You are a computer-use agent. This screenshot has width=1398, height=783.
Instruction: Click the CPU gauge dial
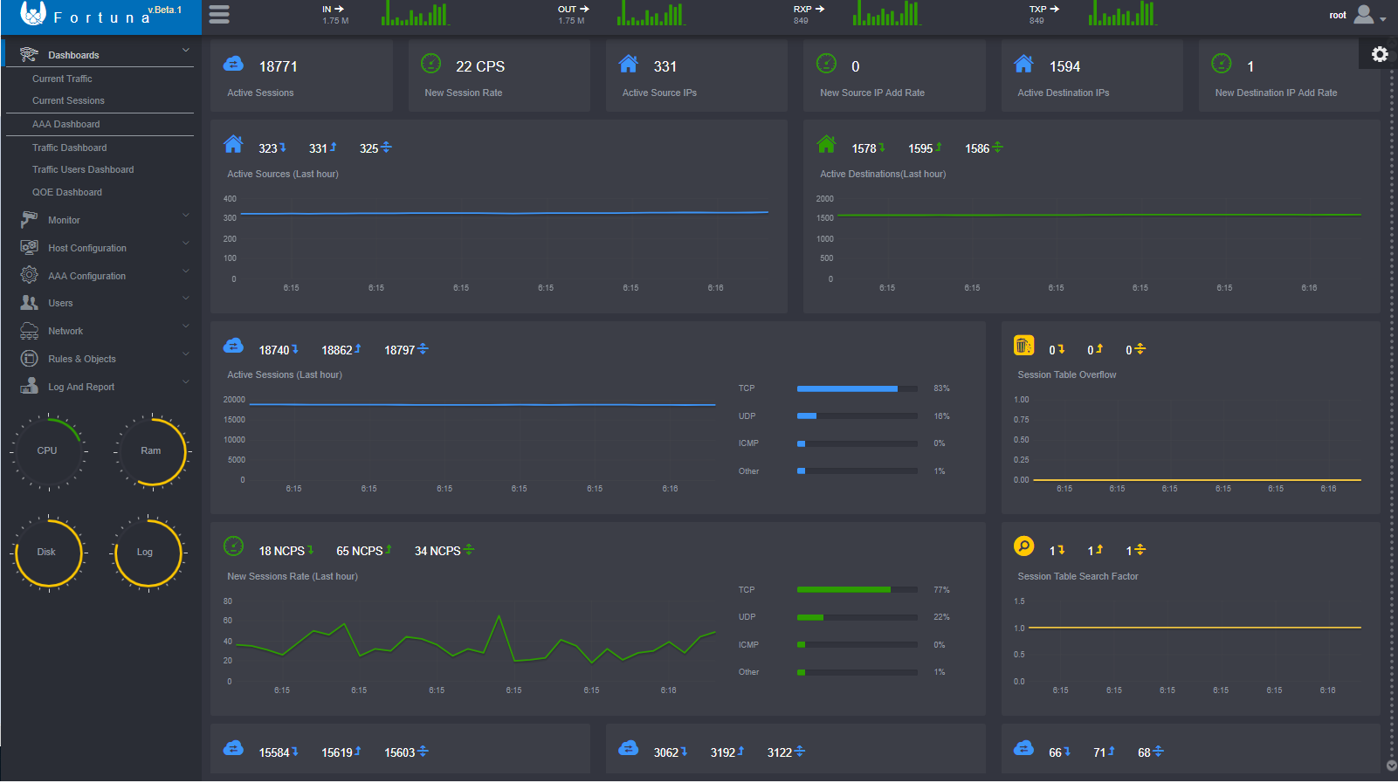click(47, 451)
